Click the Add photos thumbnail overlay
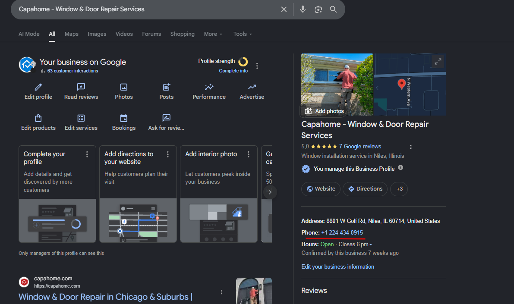The image size is (514, 304). 325,111
